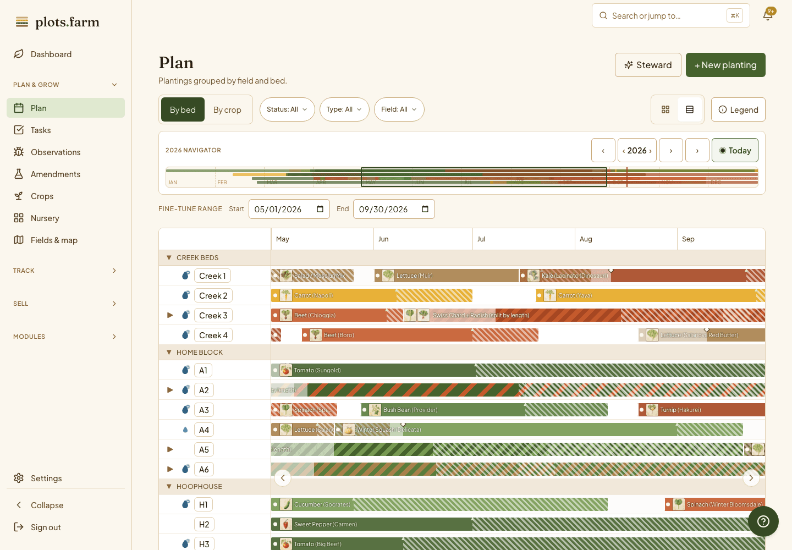
Task: Create a New planting
Action: [725, 65]
